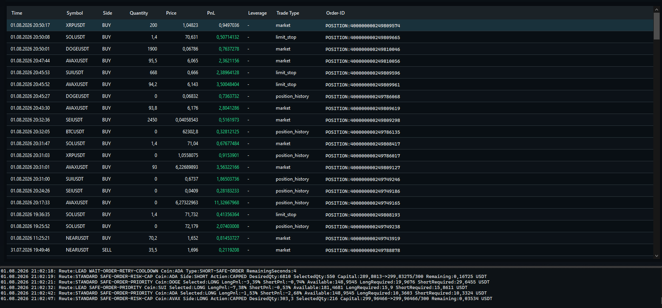
Task: Select XRPUSDT row at 20:50:17
Action: [x=330, y=25]
